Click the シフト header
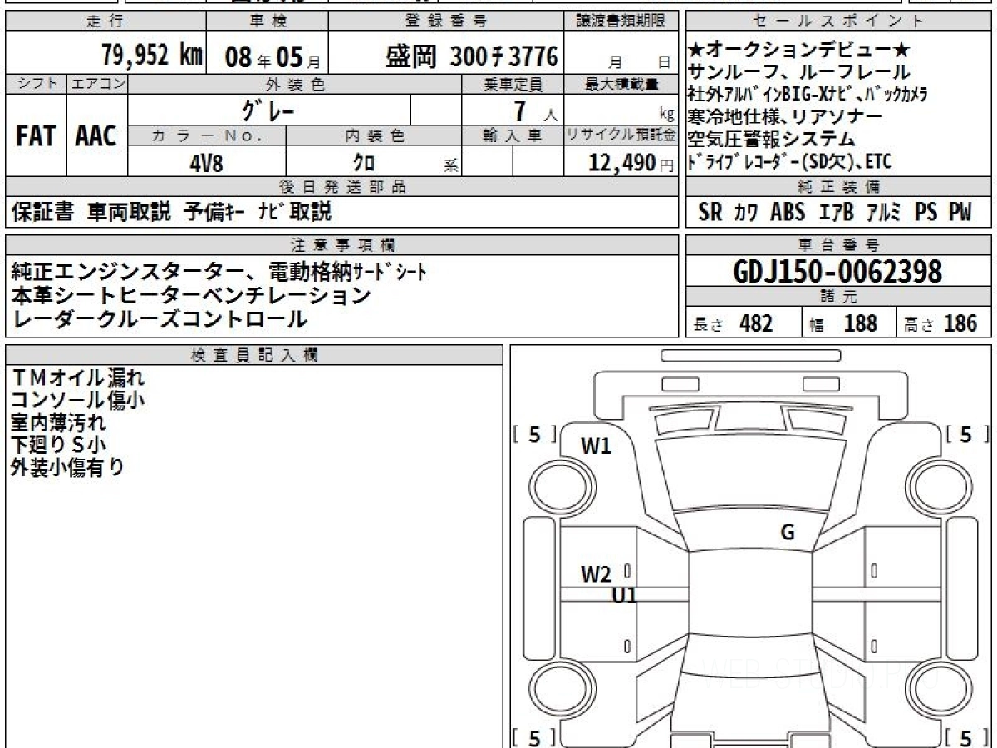997x748 pixels. pyautogui.click(x=35, y=84)
